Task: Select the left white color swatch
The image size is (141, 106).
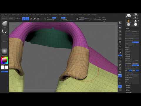Action: coord(3,67)
